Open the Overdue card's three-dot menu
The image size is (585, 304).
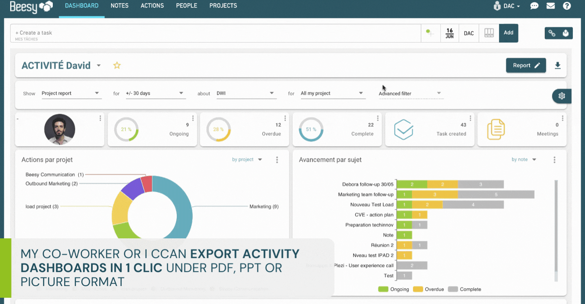point(285,118)
